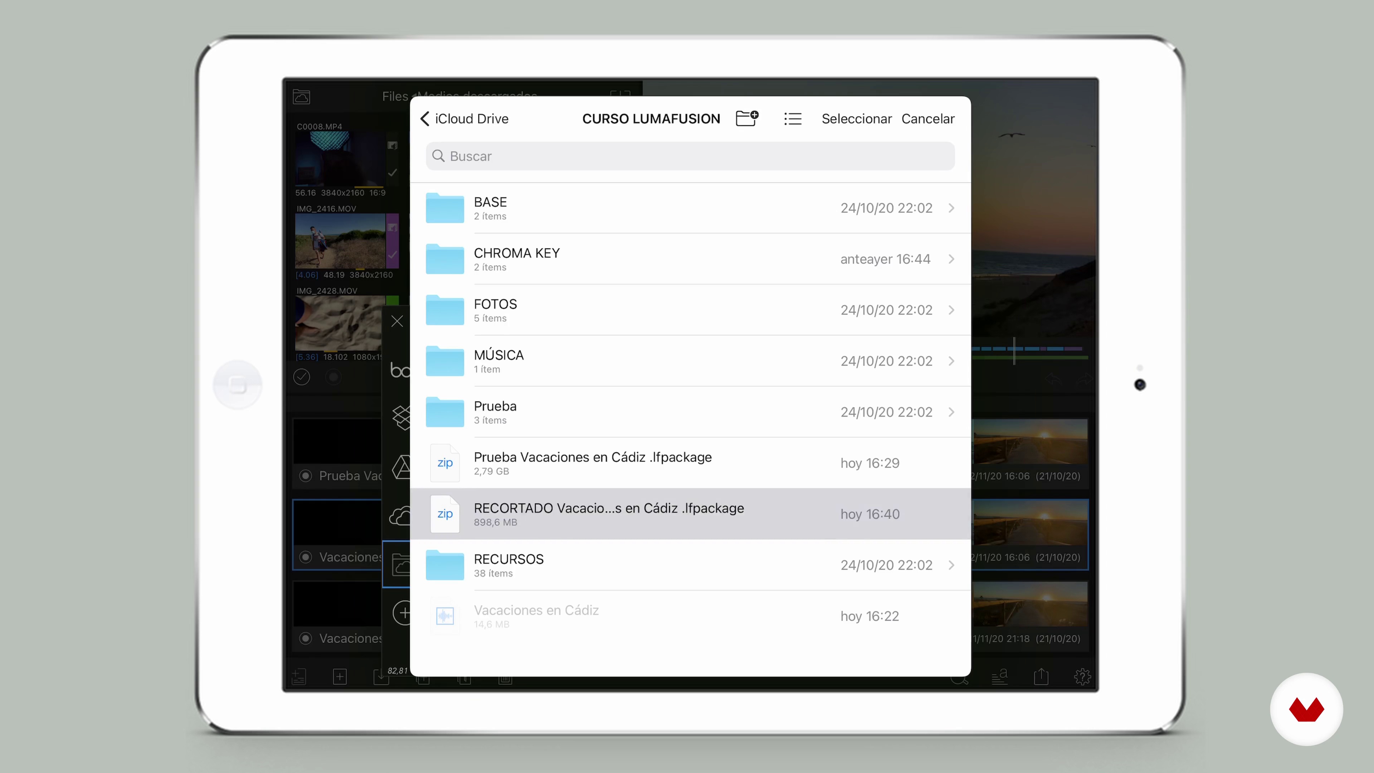Expand CHROMA KEY row chevron
The image size is (1374, 773).
[x=951, y=259]
